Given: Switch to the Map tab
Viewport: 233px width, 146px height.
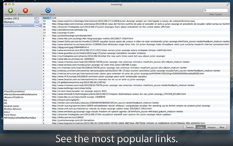Looking at the screenshot, I should (222, 127).
